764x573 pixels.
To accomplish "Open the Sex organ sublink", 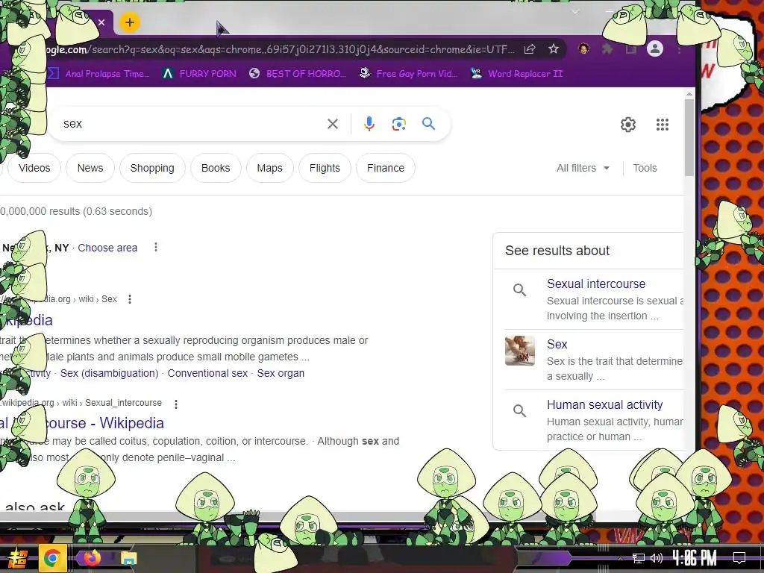I will coord(281,373).
